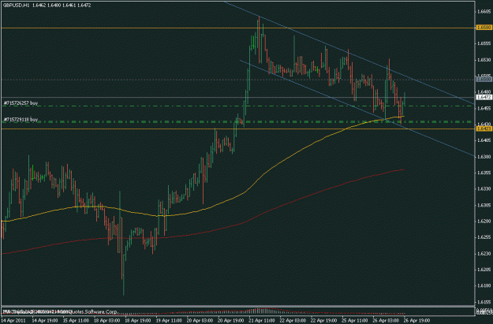Screen dimensions: 493x324
Task: Click the grey 1.6500 price label
Action: 484,80
